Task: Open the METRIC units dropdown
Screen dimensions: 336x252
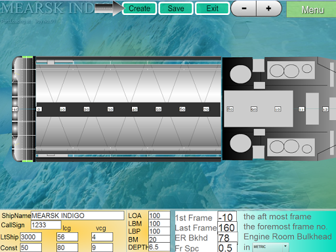Action: 270,247
